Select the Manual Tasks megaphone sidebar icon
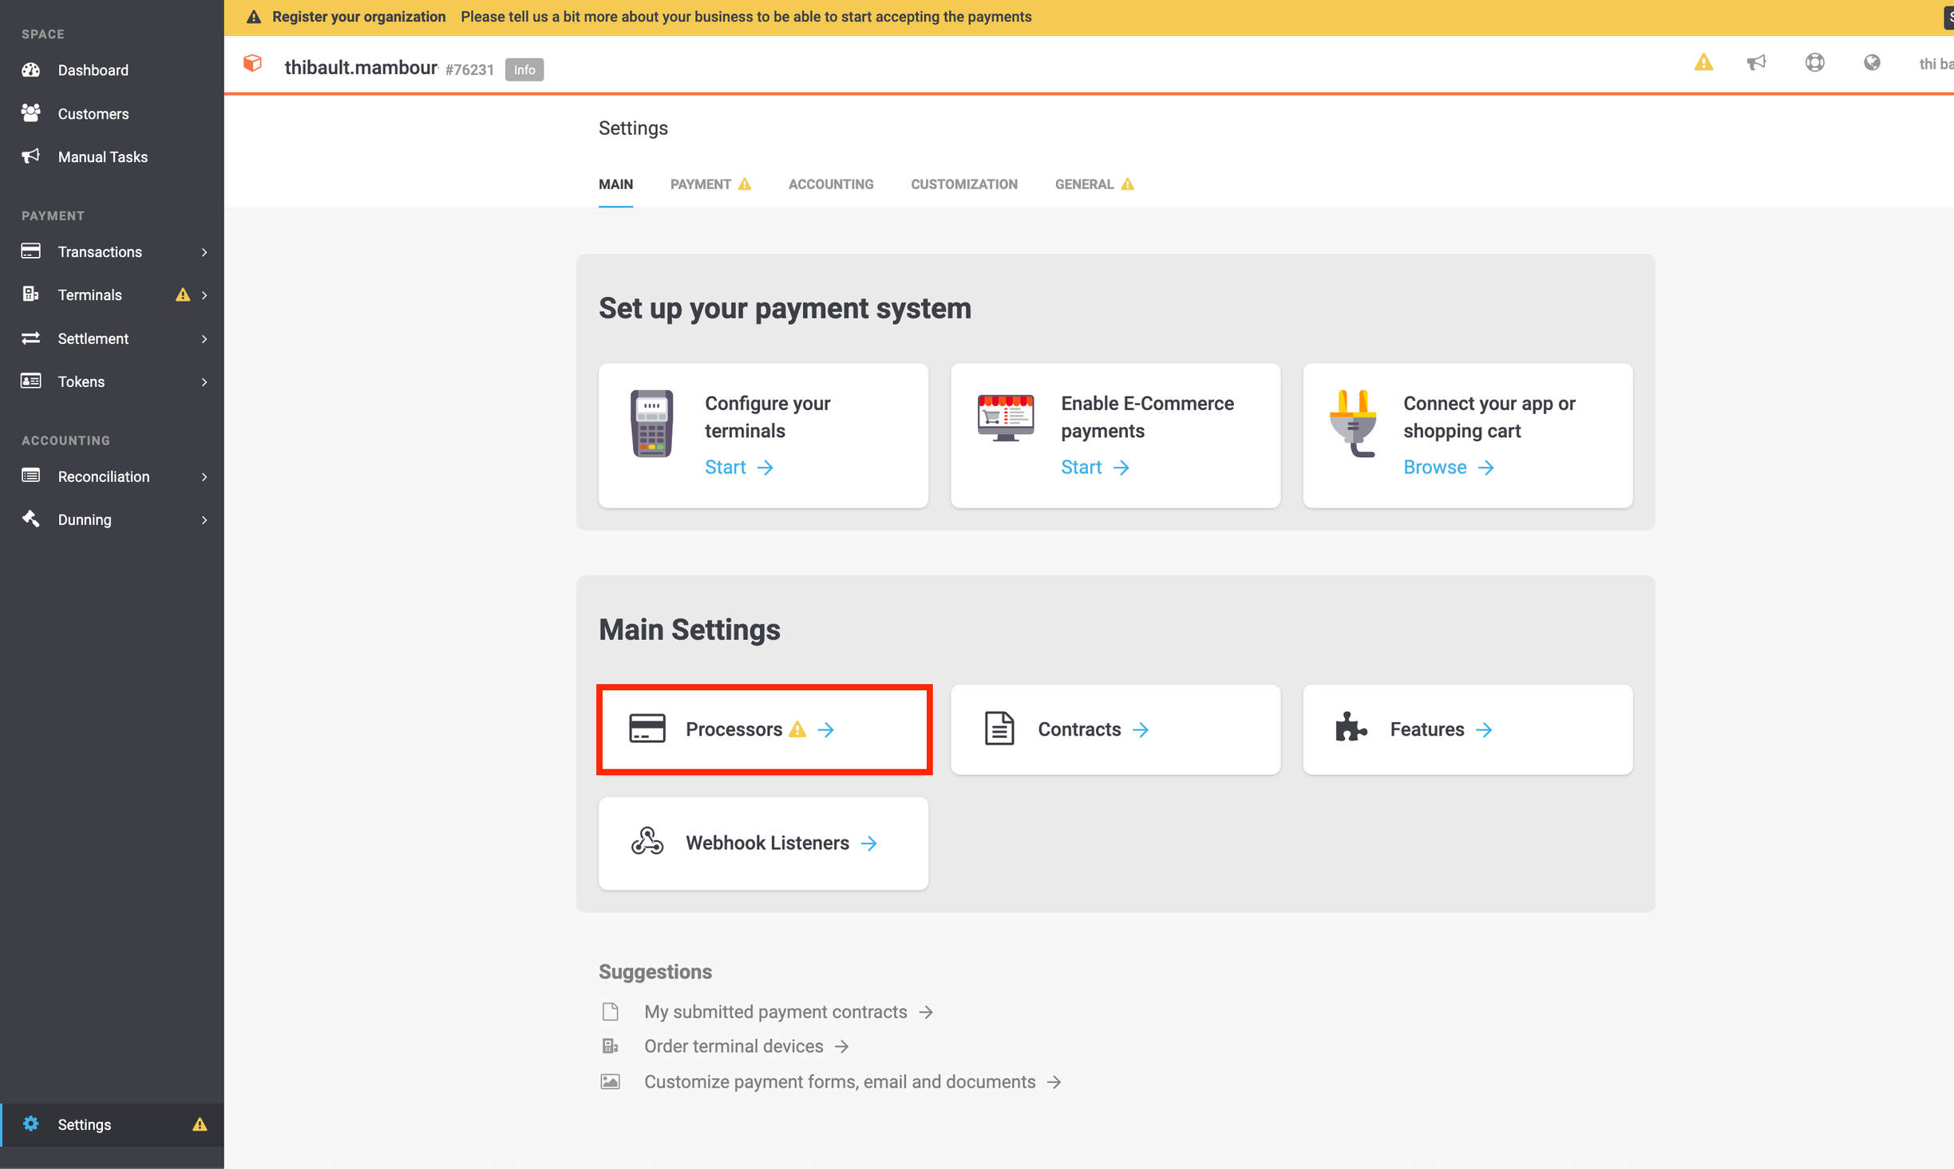The image size is (1954, 1169). click(x=30, y=156)
